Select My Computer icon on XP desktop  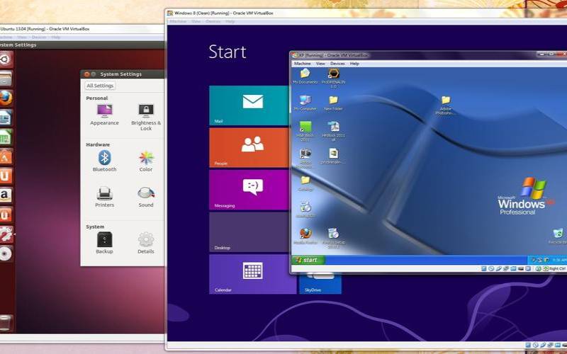coord(305,103)
